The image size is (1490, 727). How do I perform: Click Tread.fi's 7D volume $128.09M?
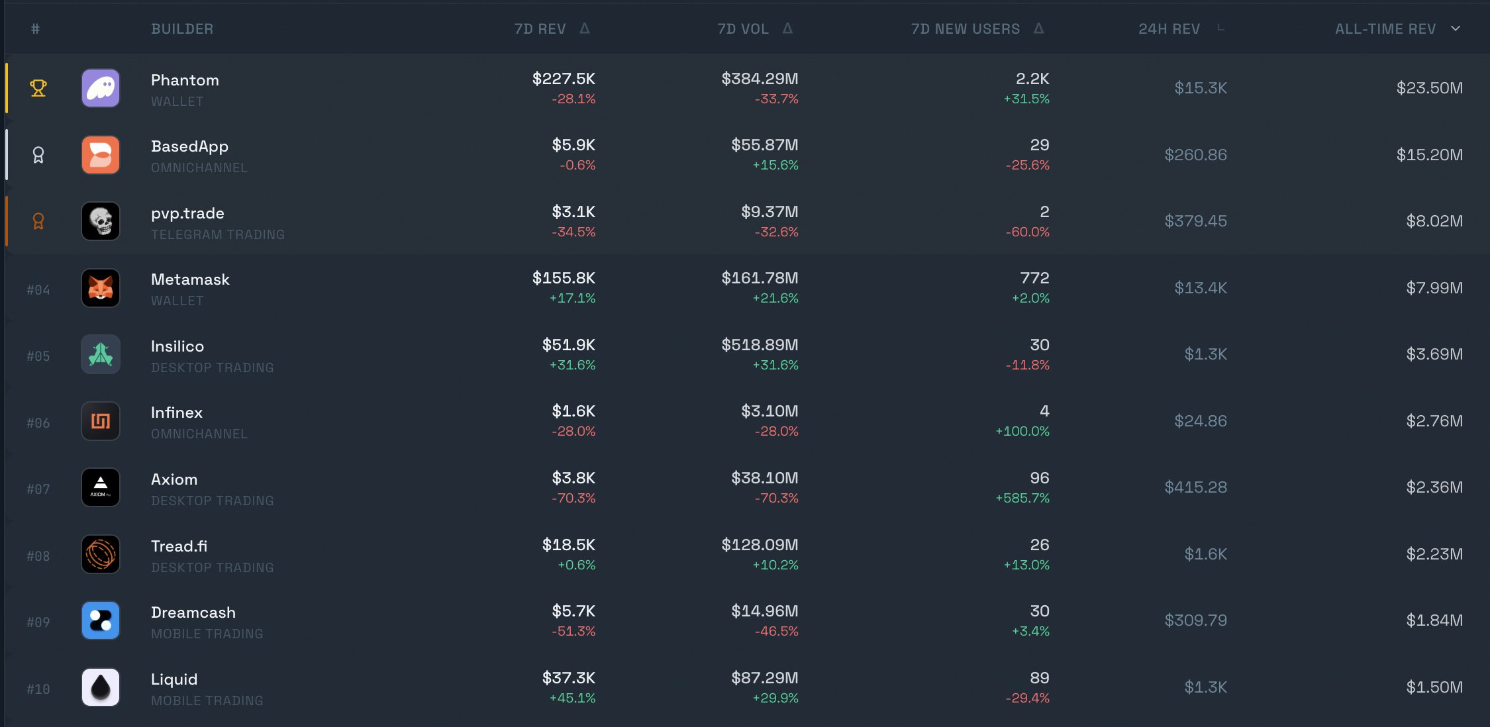point(760,545)
